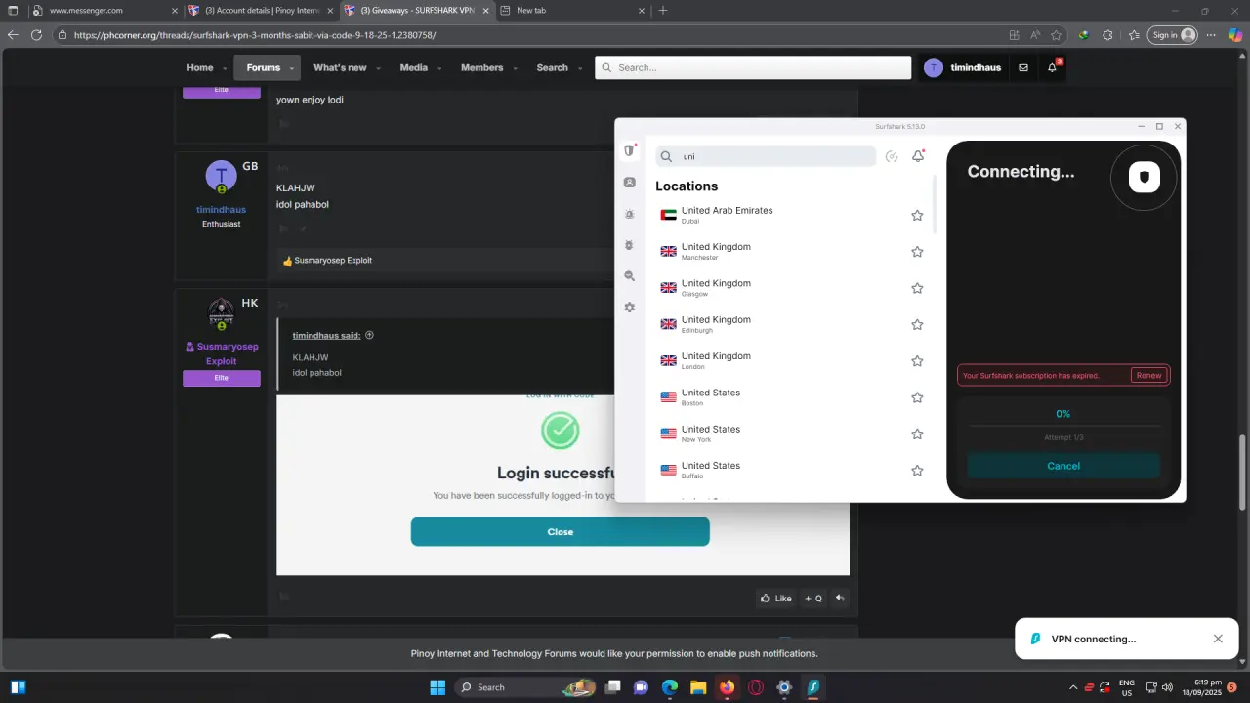Select United Kingdom London server
This screenshot has width=1250, height=703.
coord(791,361)
